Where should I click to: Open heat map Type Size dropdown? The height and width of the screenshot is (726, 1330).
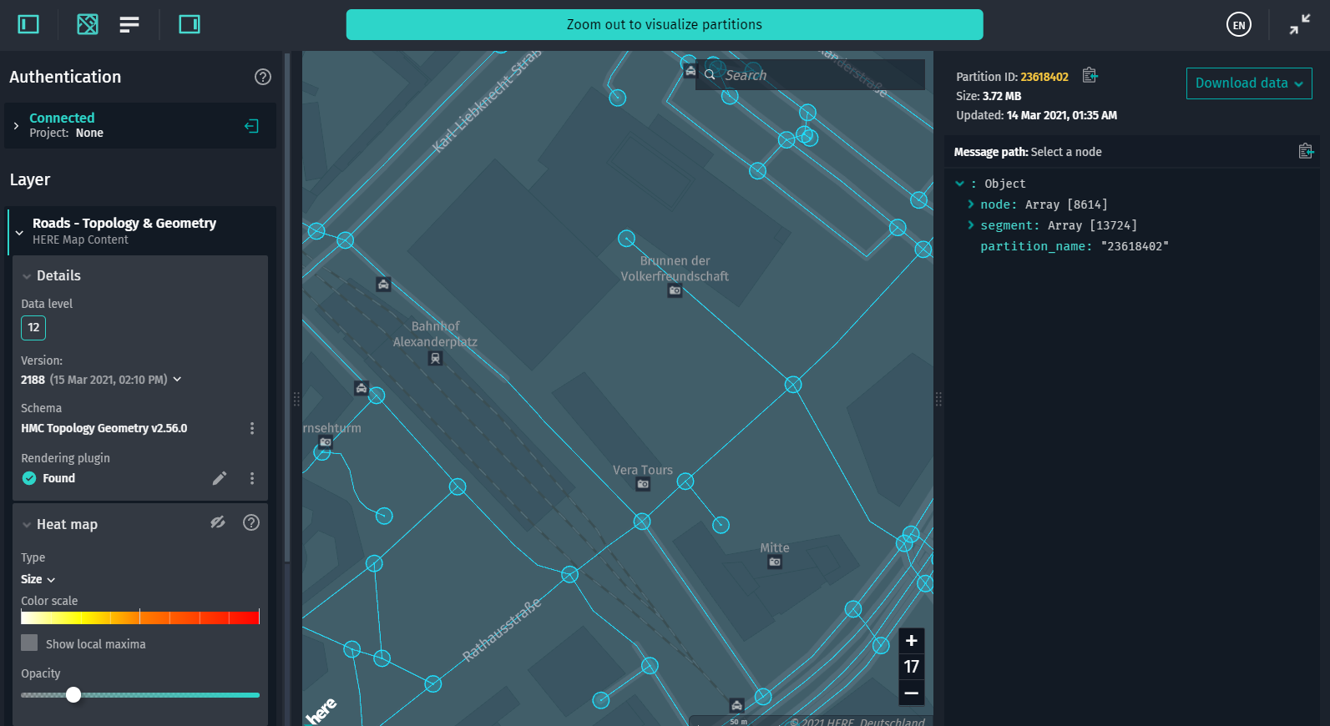coord(38,579)
